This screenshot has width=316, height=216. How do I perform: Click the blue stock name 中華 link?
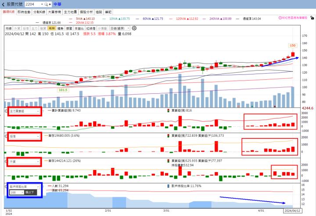57,4
